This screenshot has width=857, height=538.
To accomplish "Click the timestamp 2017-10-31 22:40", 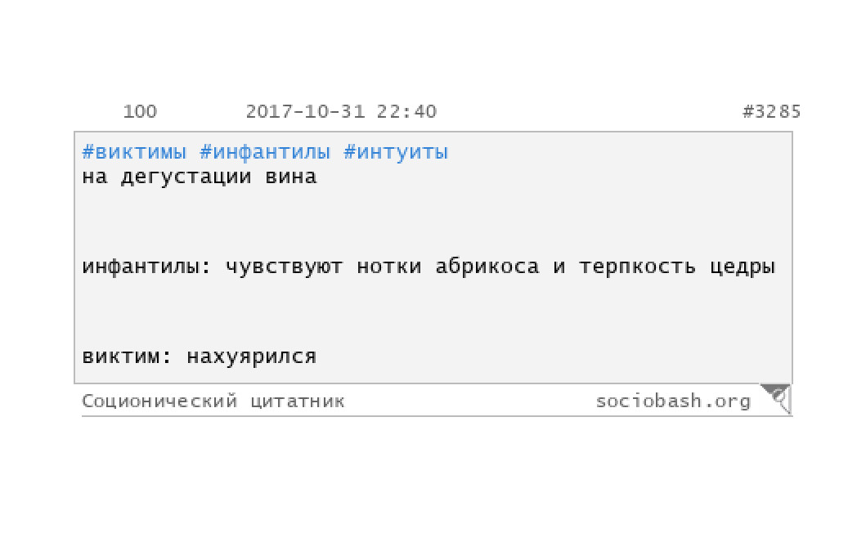I will tap(341, 111).
